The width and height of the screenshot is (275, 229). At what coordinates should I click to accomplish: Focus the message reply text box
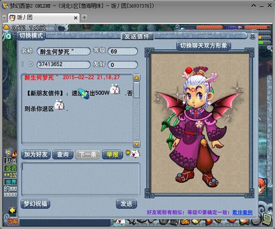(81, 179)
